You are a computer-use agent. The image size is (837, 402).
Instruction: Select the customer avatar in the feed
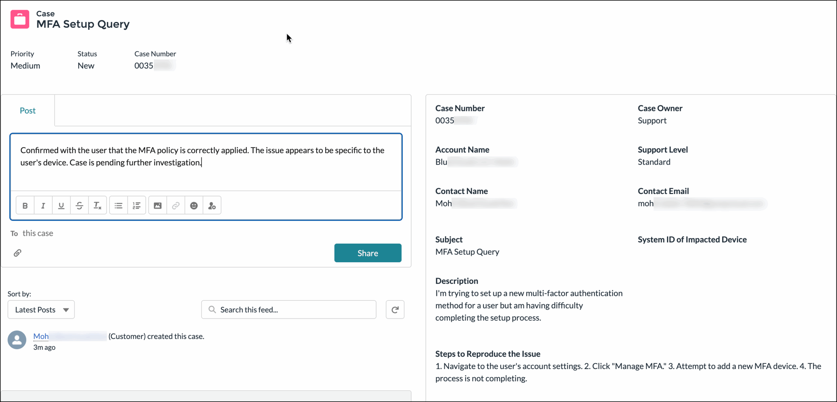coord(17,340)
